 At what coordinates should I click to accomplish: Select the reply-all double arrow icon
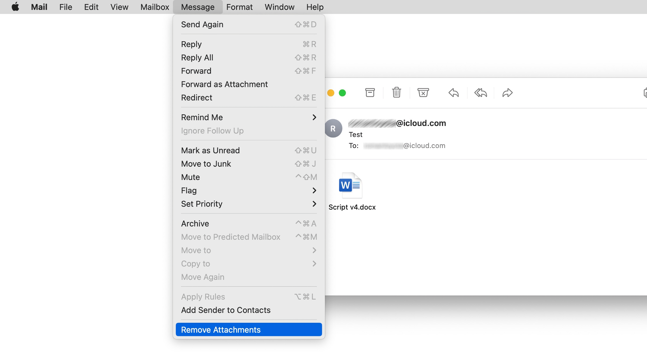(480, 92)
